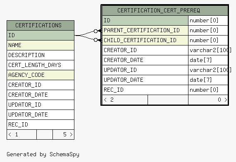Viewport: 236px width, 162px height.
Task: Click the '5 >' children count in CERTIFICATIONS
Action: click(x=64, y=134)
